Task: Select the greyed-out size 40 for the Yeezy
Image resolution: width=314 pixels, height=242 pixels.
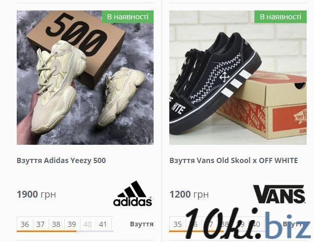Action: point(87,224)
